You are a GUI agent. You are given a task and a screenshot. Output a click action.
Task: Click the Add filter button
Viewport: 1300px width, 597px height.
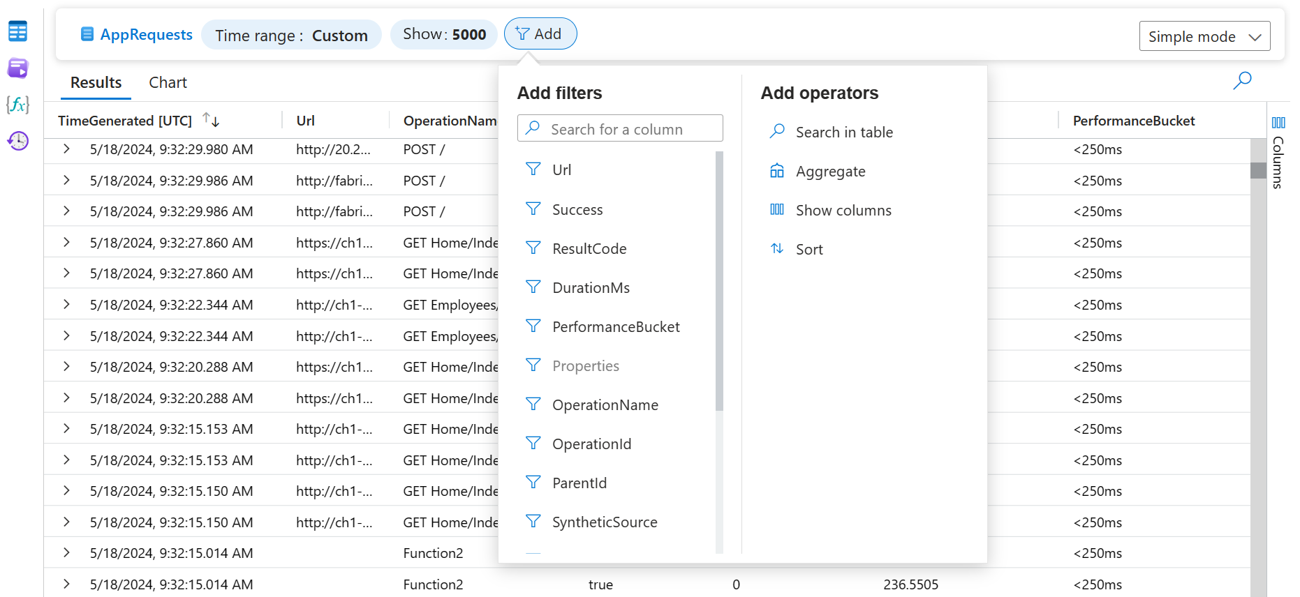[x=540, y=34]
